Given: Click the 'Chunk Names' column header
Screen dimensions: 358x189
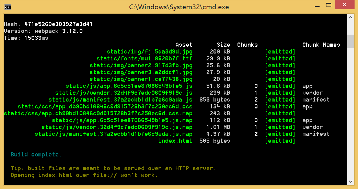Looking at the screenshot, I should 321,45.
